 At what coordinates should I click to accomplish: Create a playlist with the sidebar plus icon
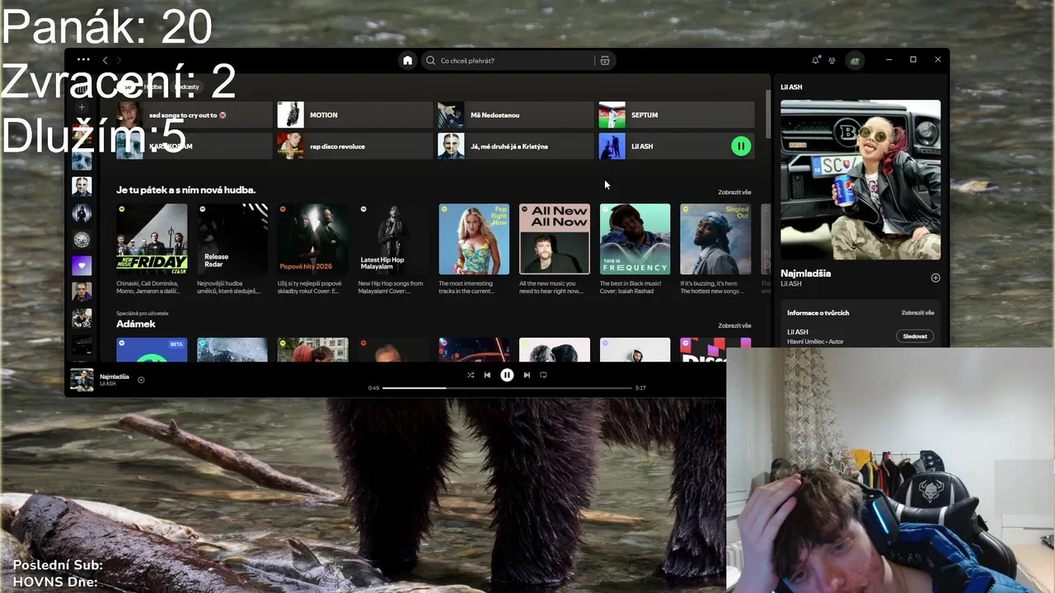[x=82, y=107]
